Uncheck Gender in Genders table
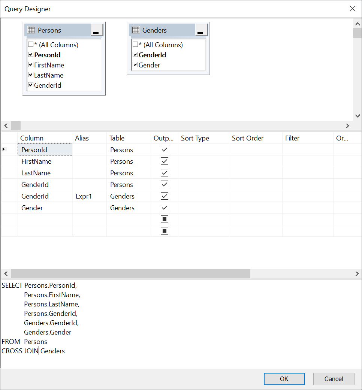Viewport: 362px width, 390px height. tap(135, 65)
